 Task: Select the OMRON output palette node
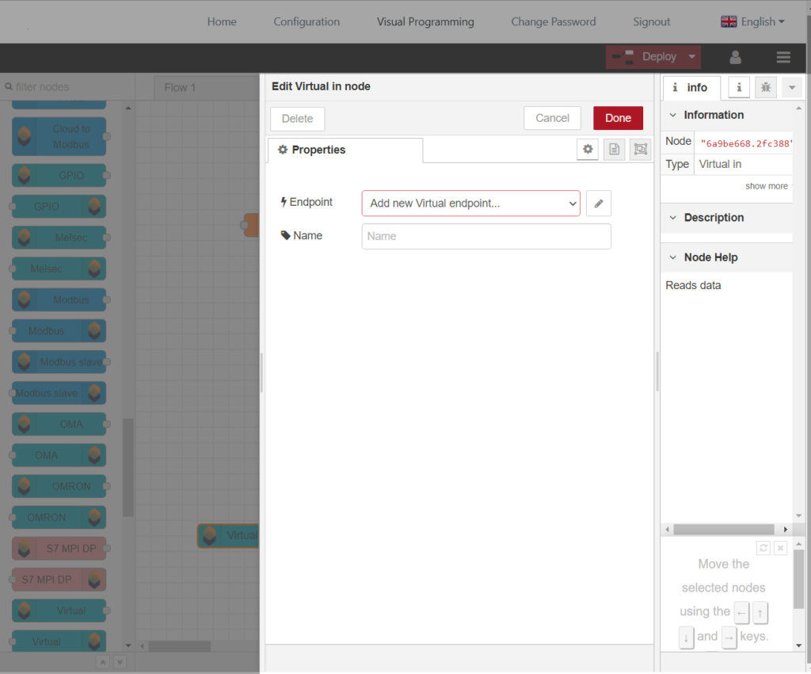coord(59,517)
